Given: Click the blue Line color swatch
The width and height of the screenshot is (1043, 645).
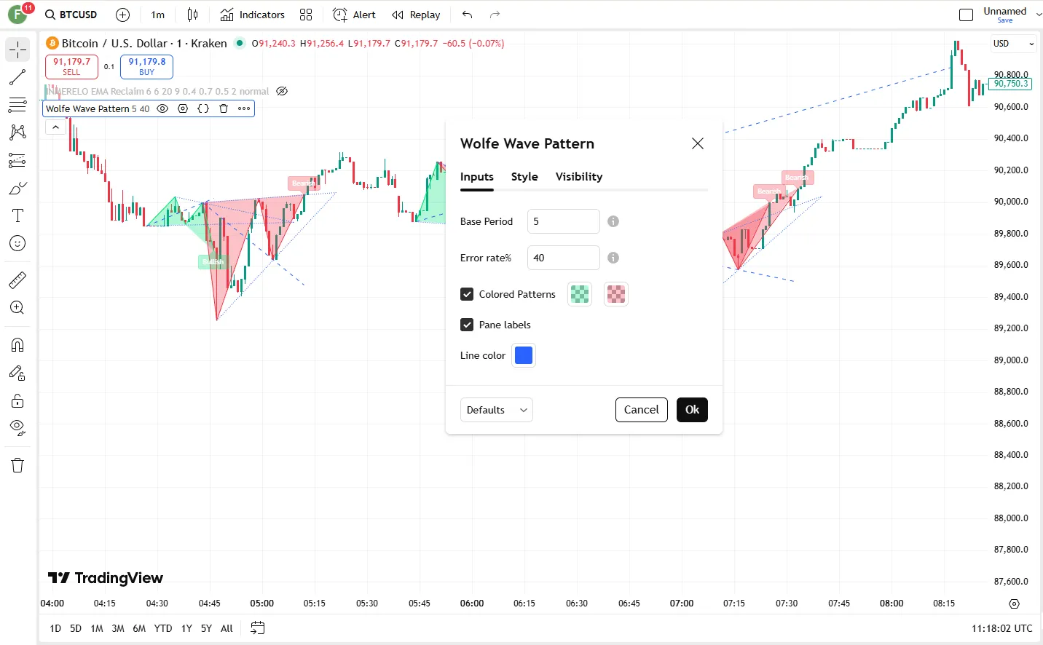Looking at the screenshot, I should tap(524, 355).
